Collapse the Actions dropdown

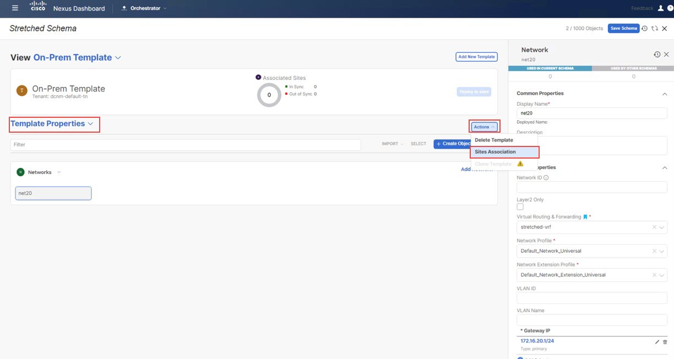[485, 127]
